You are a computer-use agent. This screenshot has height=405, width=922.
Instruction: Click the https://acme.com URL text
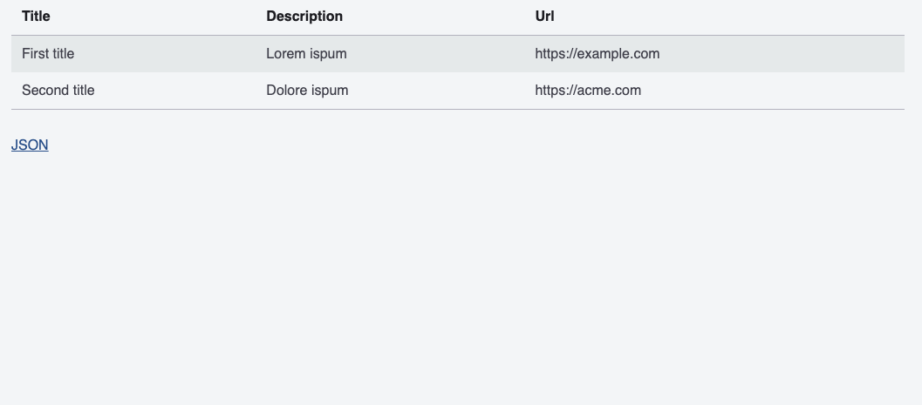click(x=587, y=91)
